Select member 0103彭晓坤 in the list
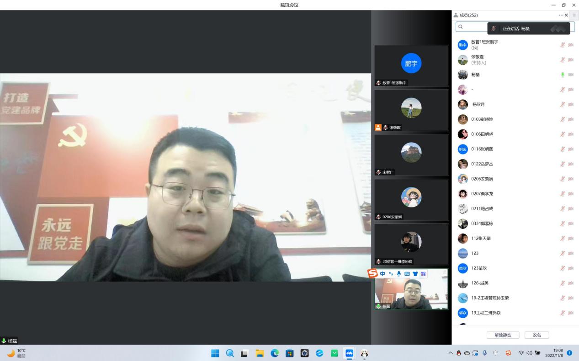 tap(482, 119)
